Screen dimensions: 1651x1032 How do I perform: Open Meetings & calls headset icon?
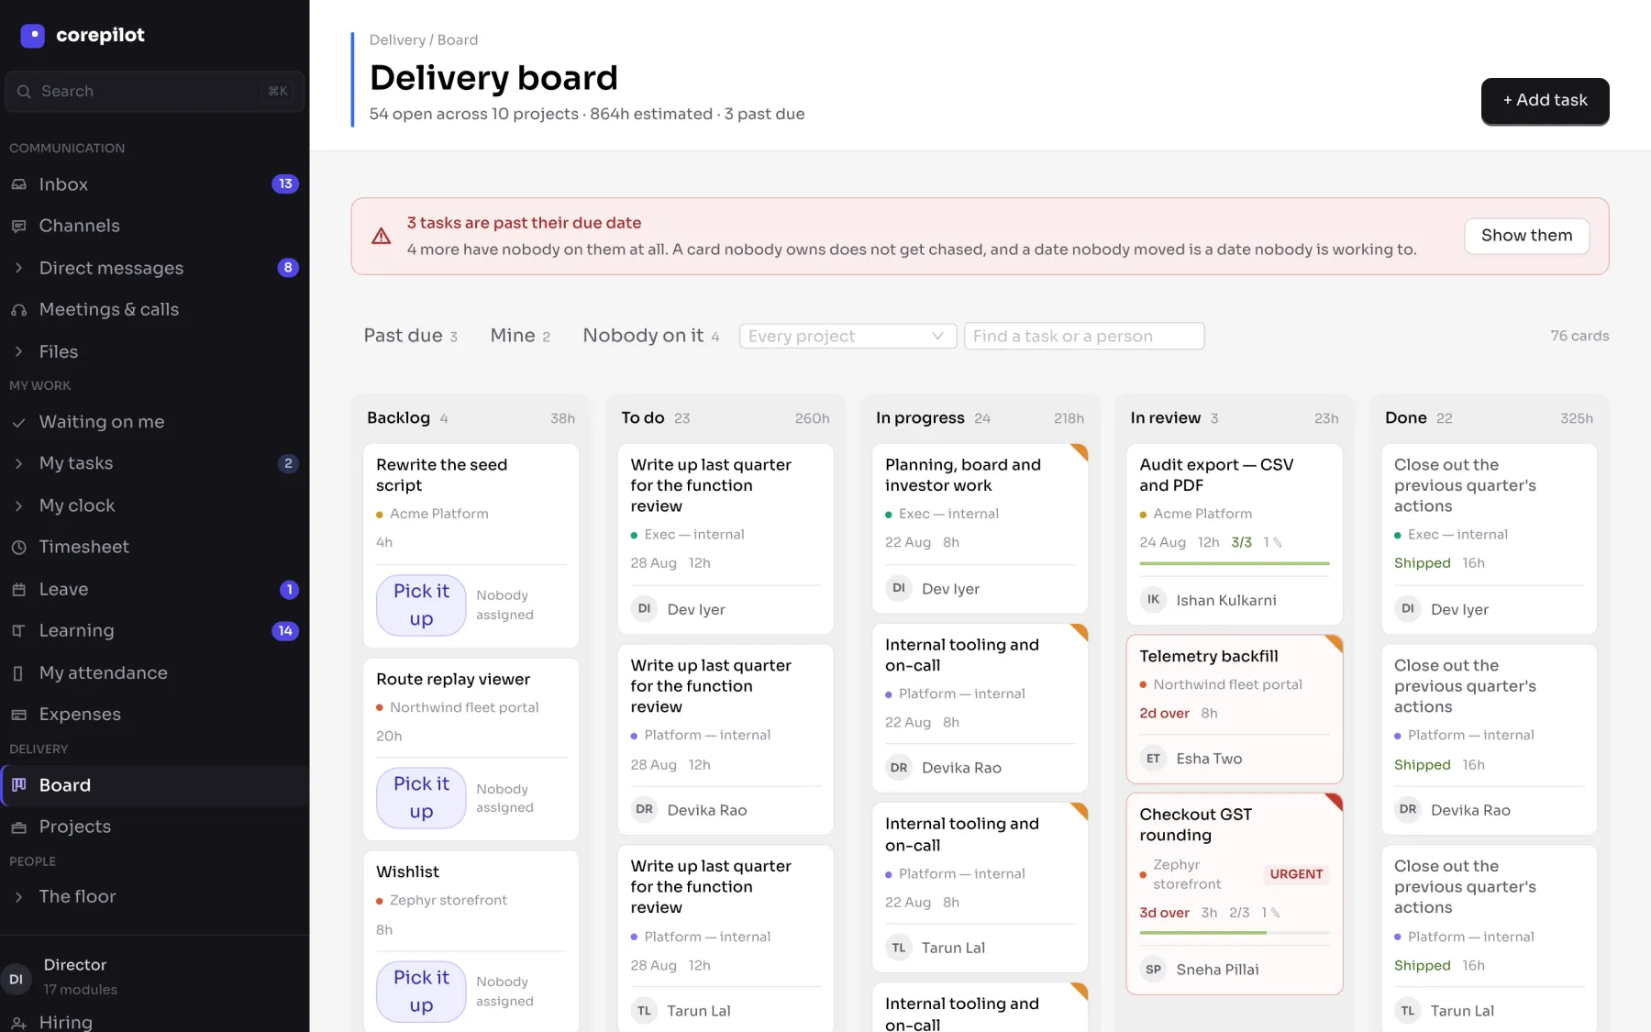(x=18, y=310)
